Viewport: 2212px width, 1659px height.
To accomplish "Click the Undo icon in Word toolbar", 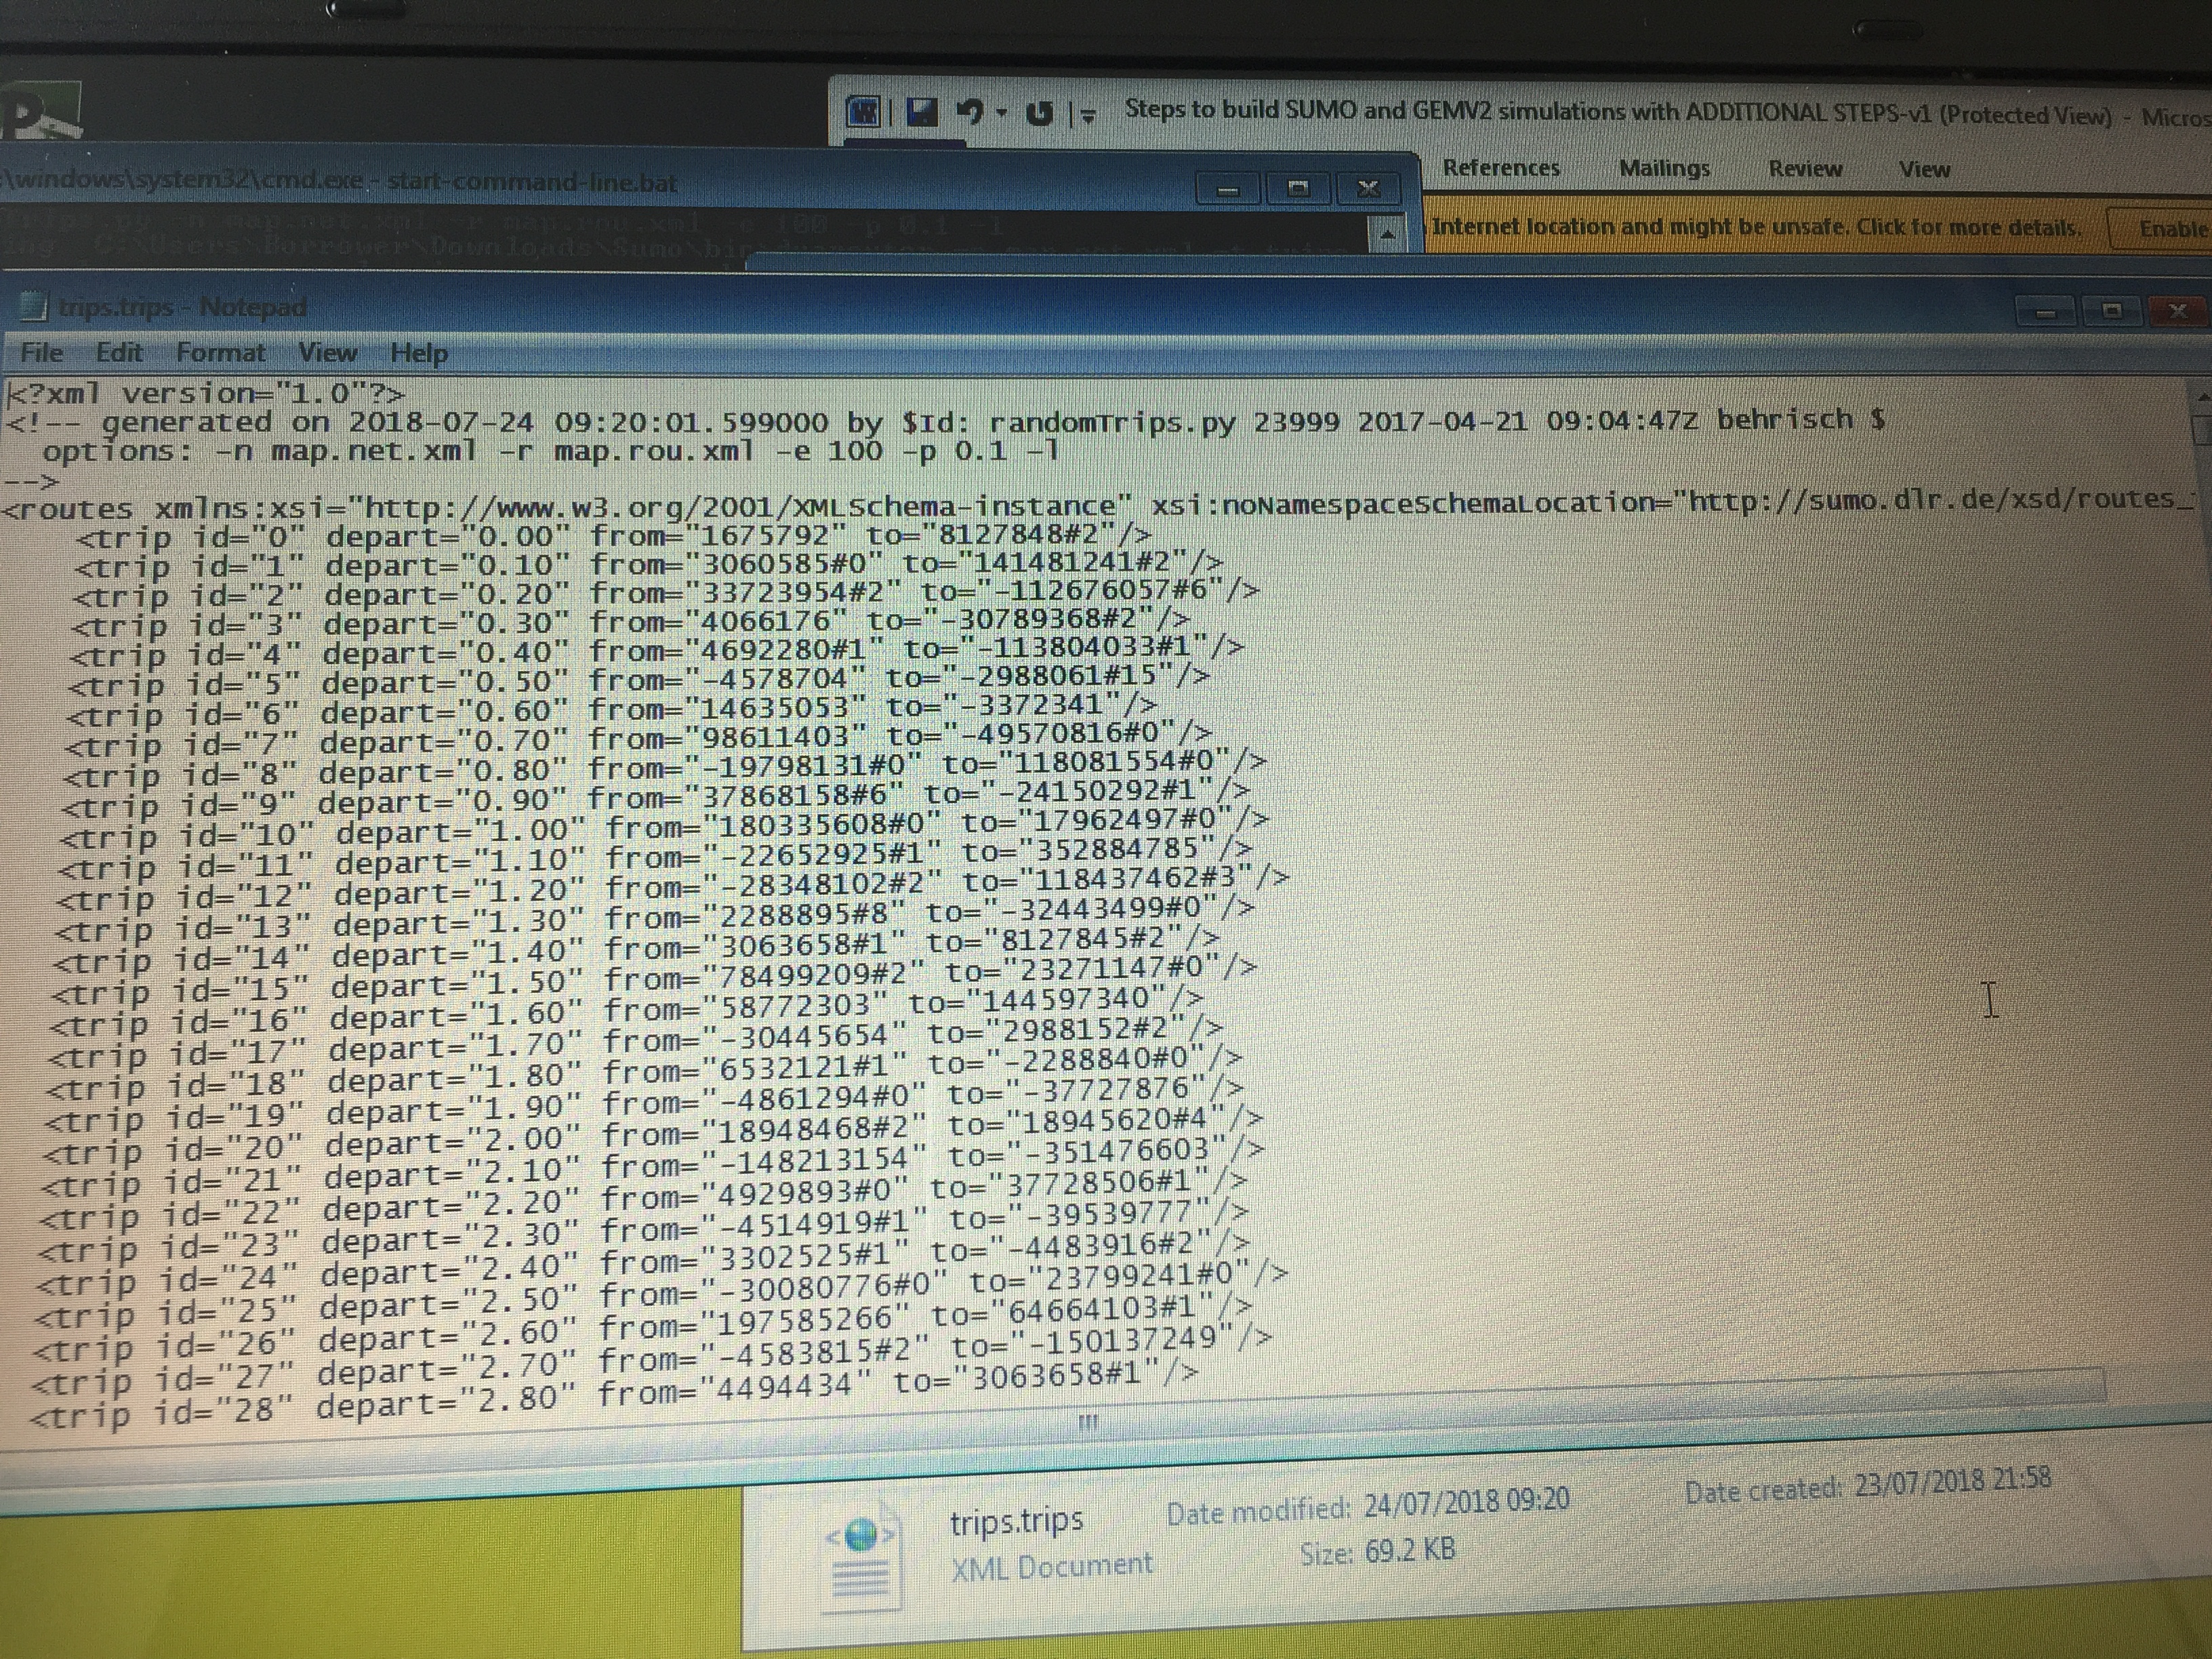I will click(969, 112).
